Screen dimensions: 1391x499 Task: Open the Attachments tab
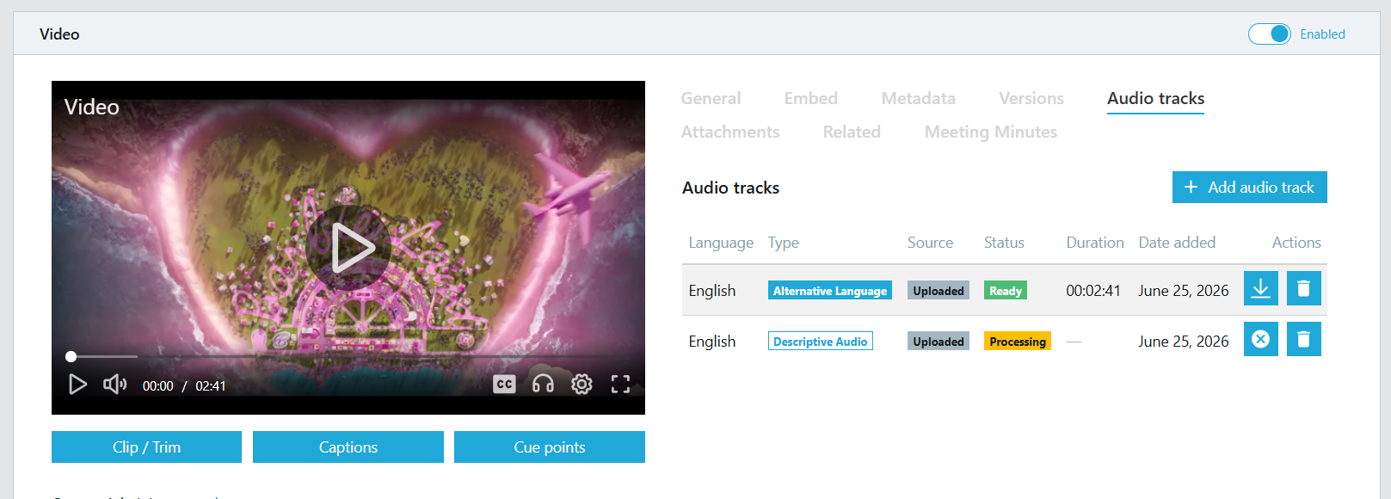pyautogui.click(x=730, y=132)
